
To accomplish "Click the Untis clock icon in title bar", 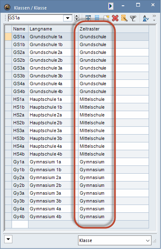I will tap(7, 7).
